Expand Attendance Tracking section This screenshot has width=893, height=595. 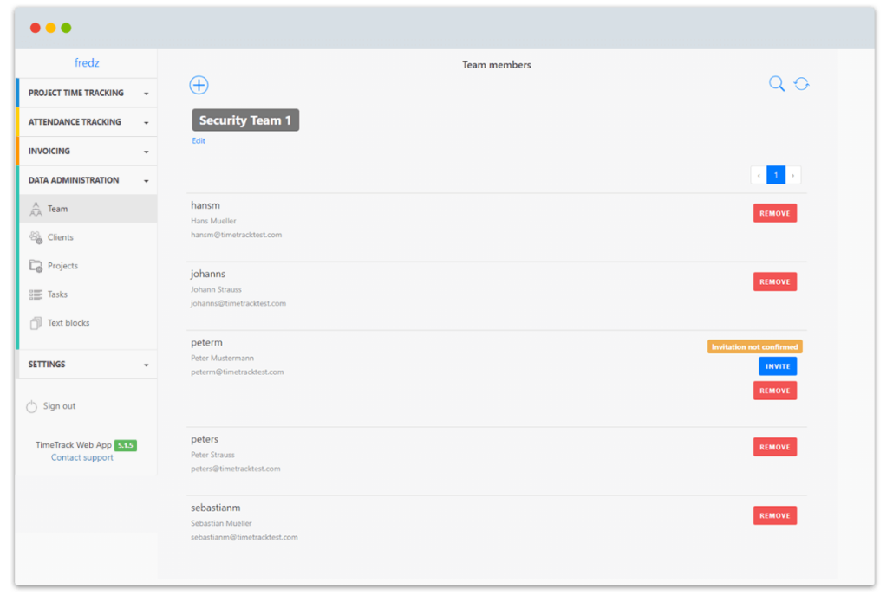[x=87, y=122]
